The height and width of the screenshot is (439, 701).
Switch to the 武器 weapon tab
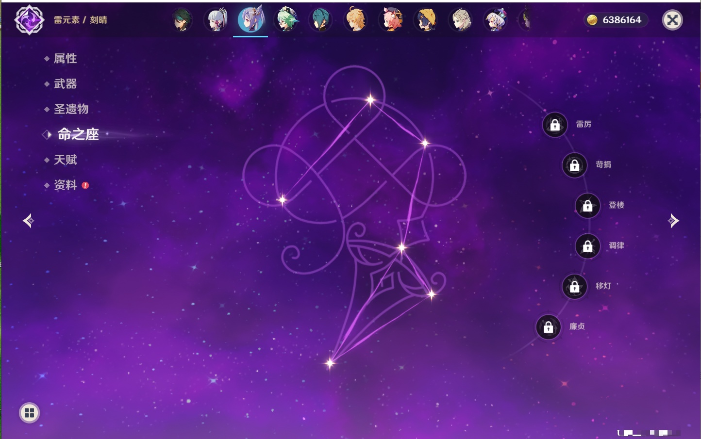(x=65, y=84)
